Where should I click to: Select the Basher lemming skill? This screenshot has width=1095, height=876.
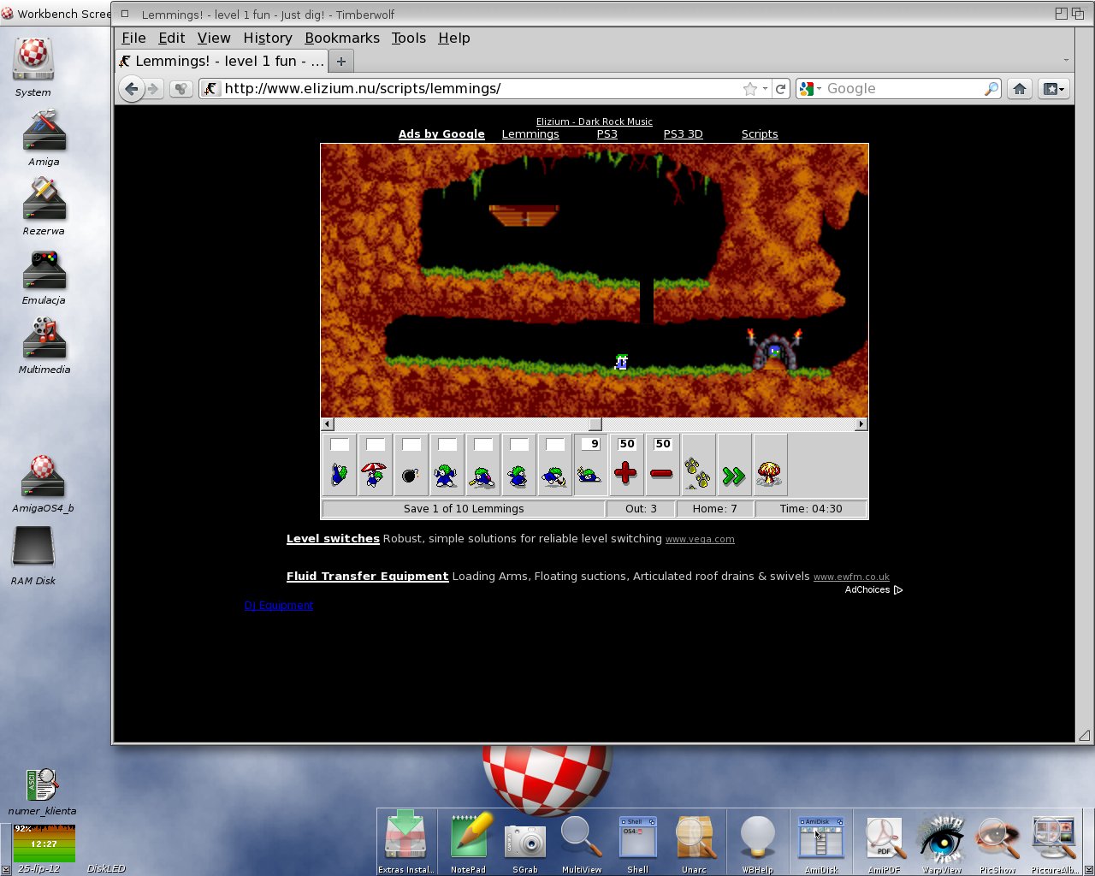(519, 464)
